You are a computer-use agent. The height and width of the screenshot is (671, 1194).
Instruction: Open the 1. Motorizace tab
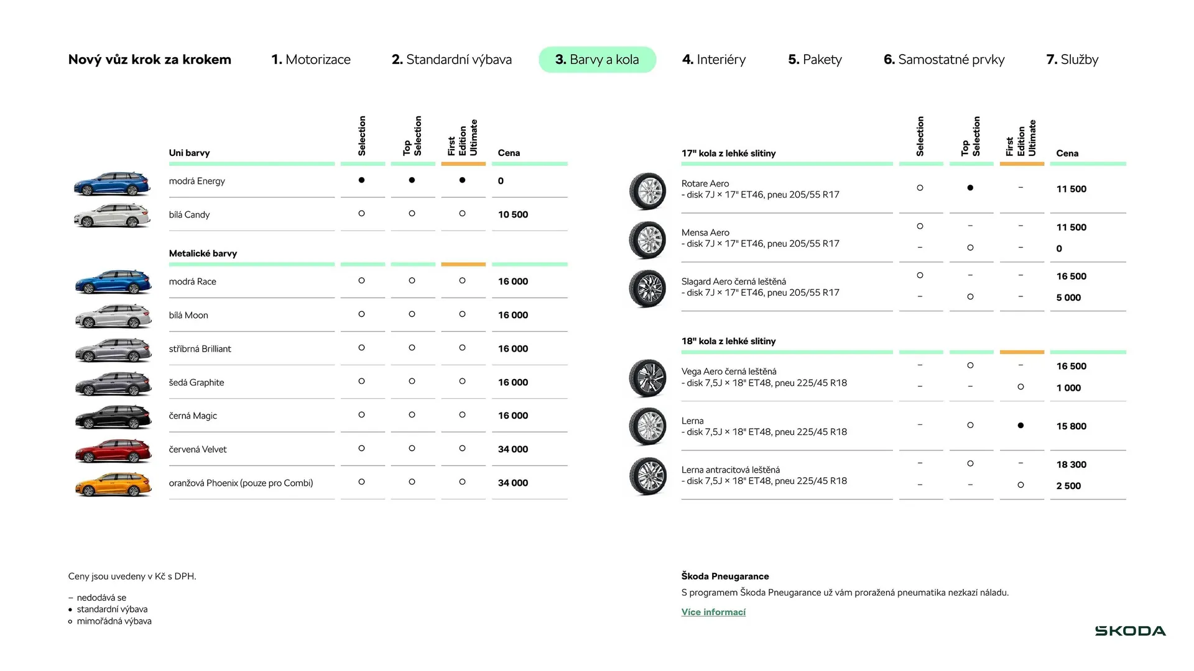point(311,60)
